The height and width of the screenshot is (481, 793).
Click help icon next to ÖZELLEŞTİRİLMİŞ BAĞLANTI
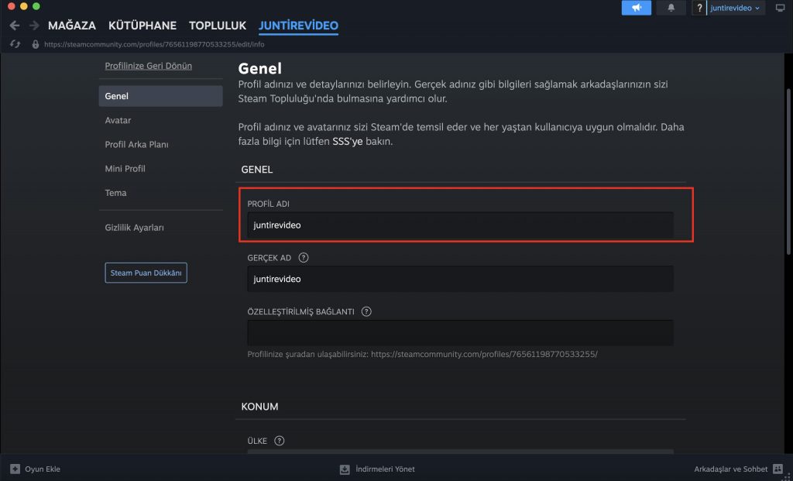366,311
